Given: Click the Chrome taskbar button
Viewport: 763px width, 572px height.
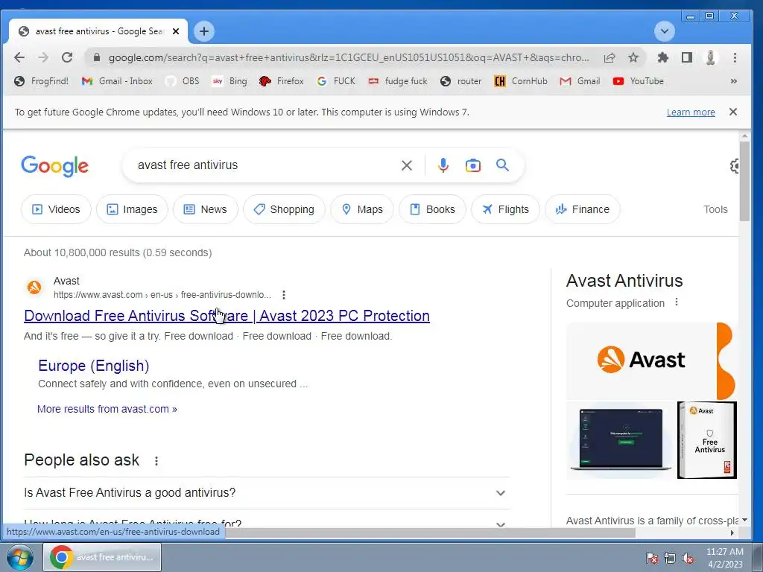Looking at the screenshot, I should pyautogui.click(x=102, y=557).
